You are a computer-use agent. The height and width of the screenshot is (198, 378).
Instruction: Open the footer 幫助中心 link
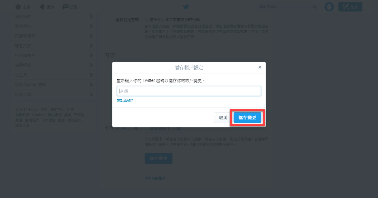click(57, 109)
